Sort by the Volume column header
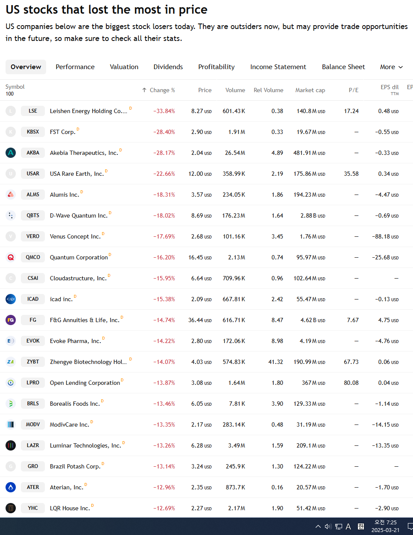 click(x=235, y=90)
